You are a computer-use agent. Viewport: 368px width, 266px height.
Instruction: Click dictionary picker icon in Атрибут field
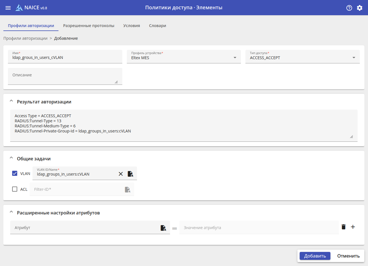(x=163, y=228)
